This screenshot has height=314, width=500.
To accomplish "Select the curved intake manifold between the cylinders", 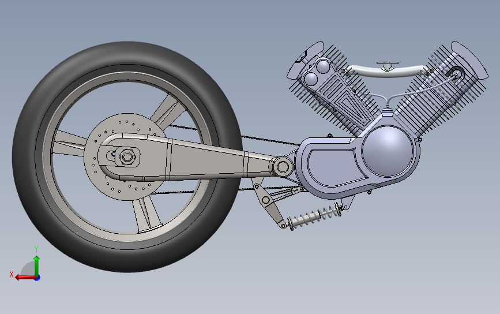I will (387, 71).
